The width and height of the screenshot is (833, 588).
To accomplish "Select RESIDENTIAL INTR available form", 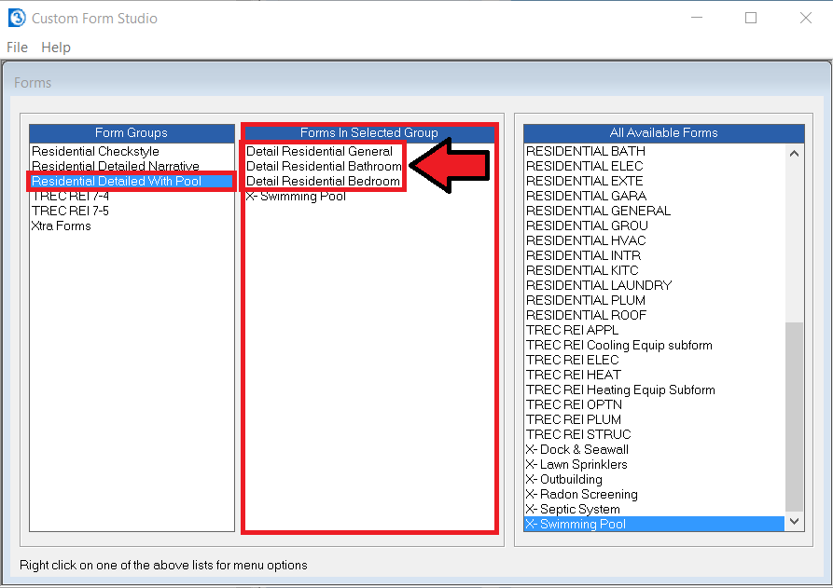I will [x=654, y=255].
